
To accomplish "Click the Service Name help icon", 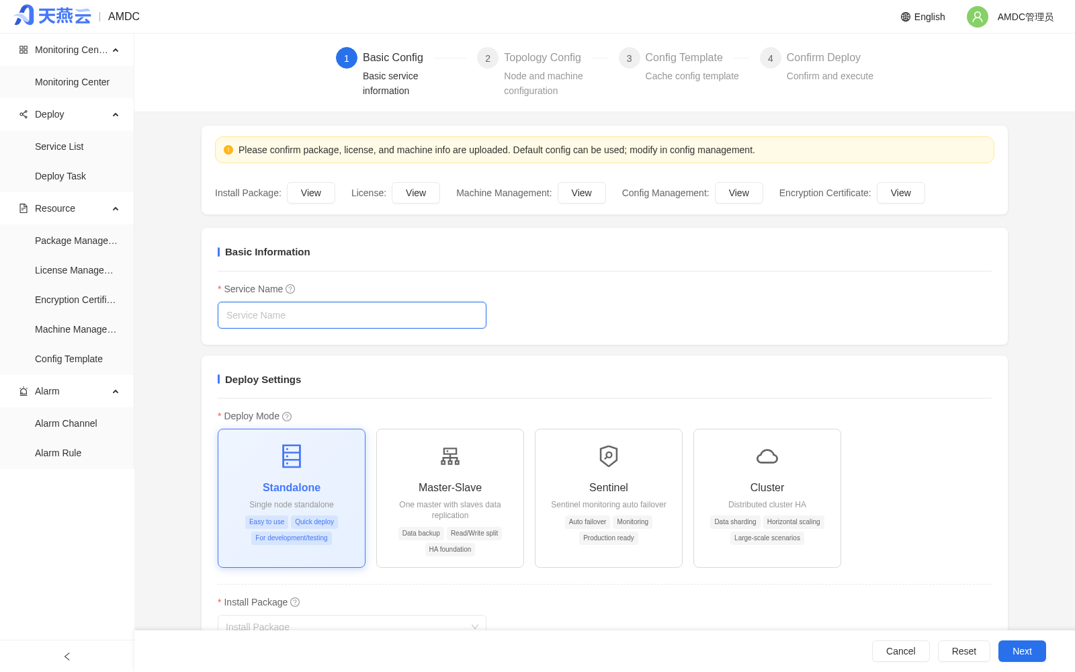I will point(290,289).
